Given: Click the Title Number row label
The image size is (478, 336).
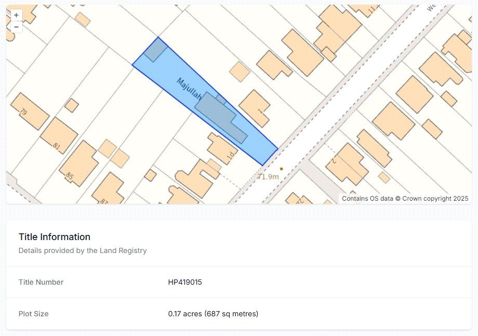Looking at the screenshot, I should [41, 282].
